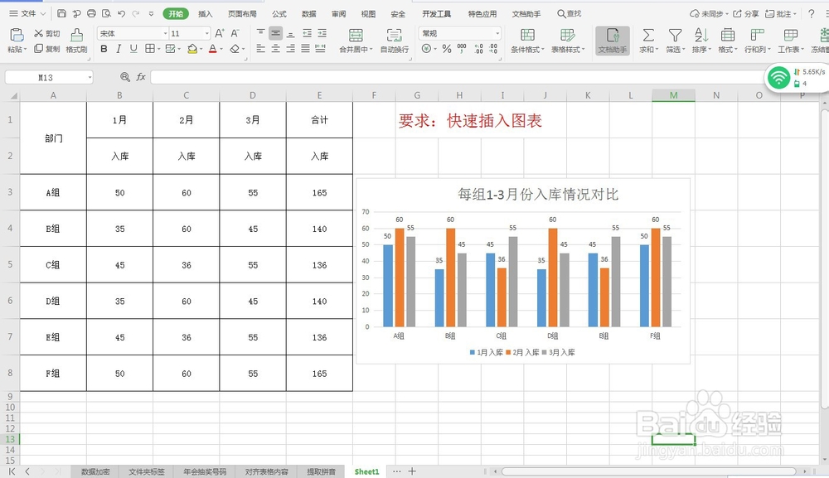
Task: Expand the fill color dropdown arrow
Action: (201, 49)
